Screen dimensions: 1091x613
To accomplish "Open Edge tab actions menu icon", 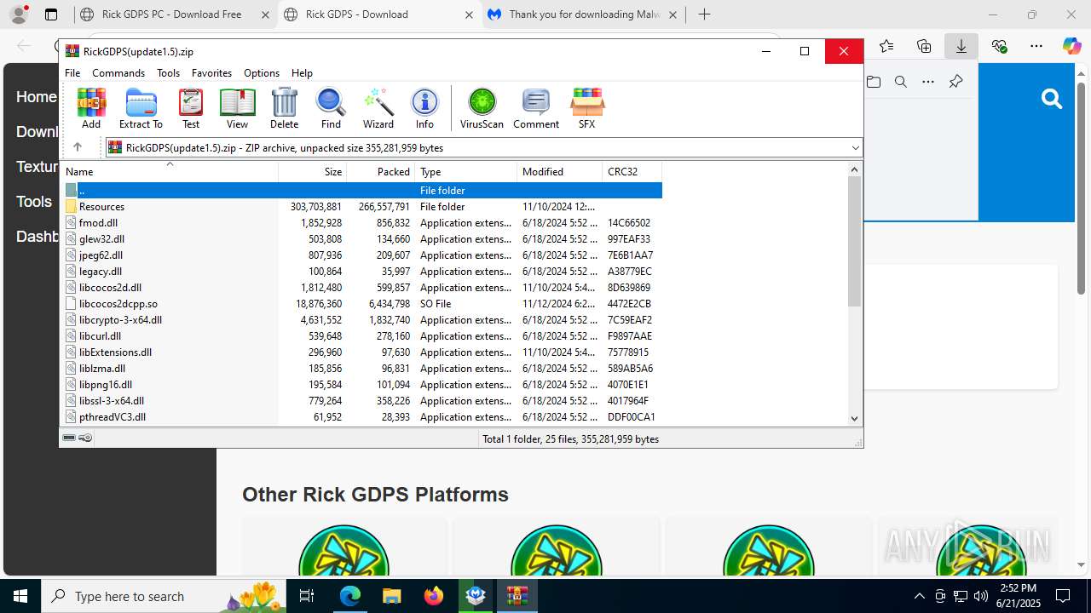I will coord(51,14).
